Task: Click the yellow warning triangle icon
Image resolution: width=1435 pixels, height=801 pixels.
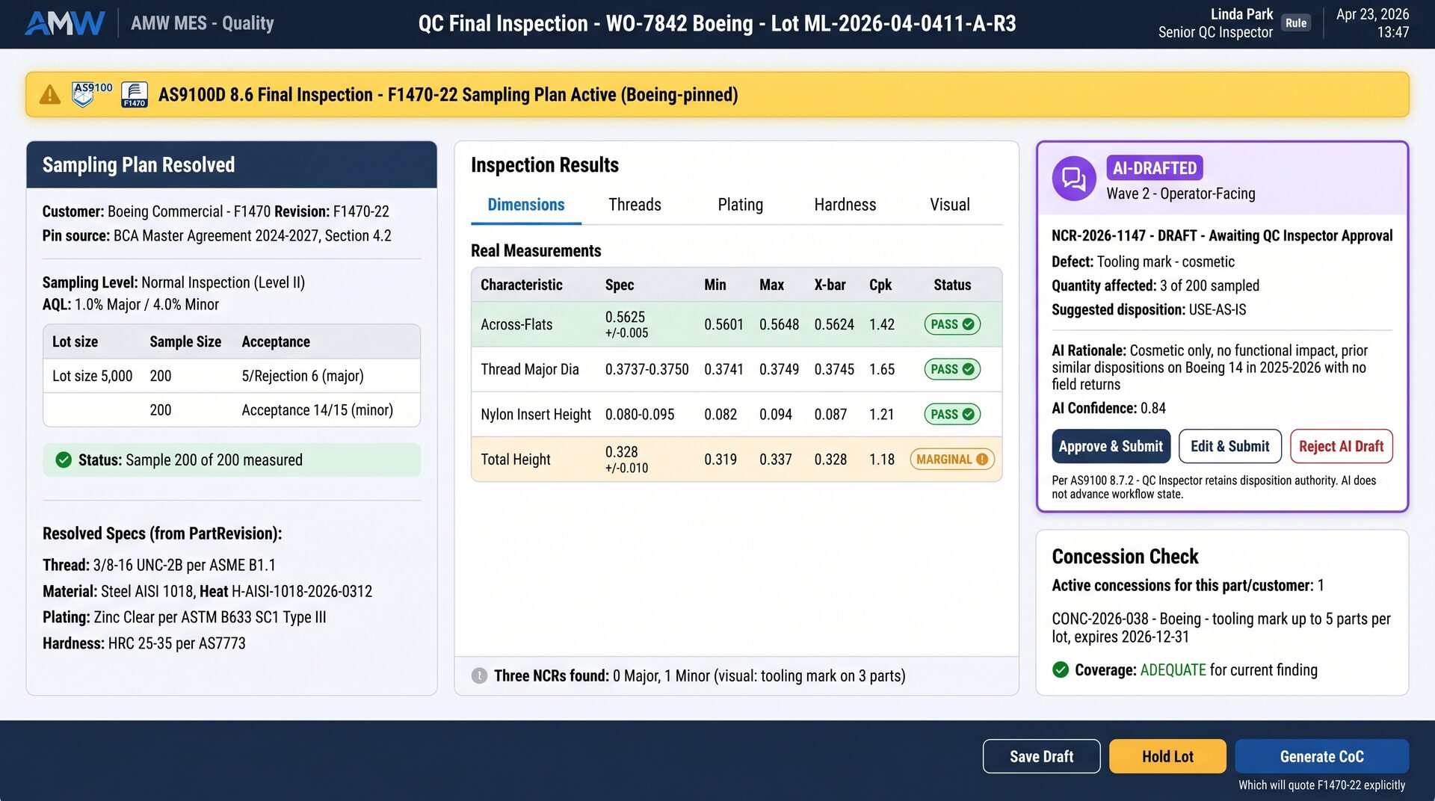Action: click(50, 95)
